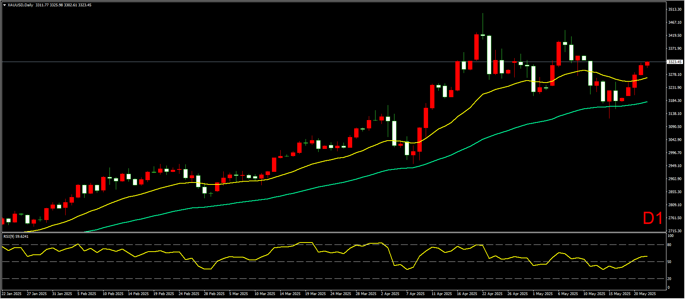
Task: Select the RSI(9) 59.6241 indicator label
Action: pyautogui.click(x=16, y=236)
